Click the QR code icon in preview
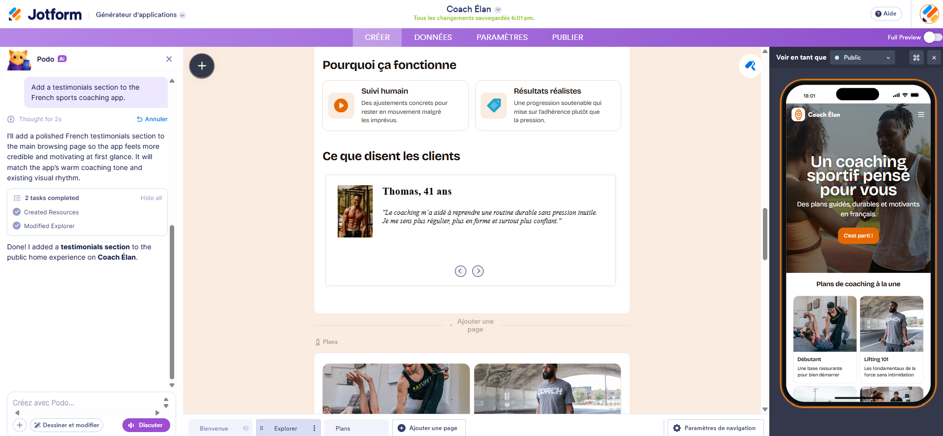The height and width of the screenshot is (436, 943). [x=916, y=58]
